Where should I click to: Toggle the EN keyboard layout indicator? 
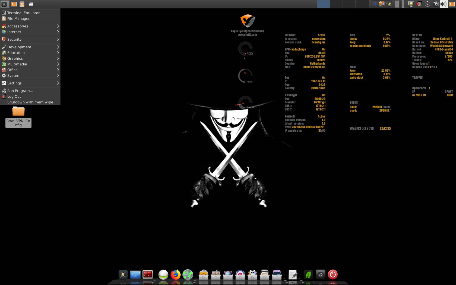click(375, 4)
